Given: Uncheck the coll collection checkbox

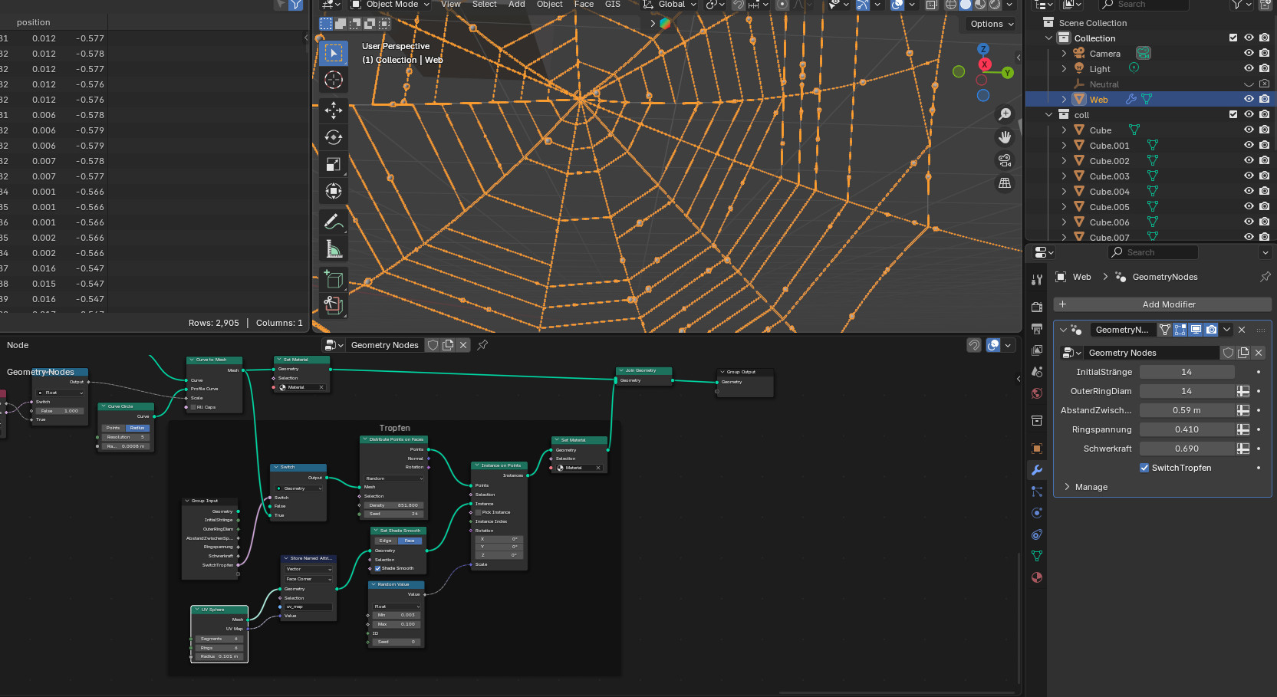Looking at the screenshot, I should click(1233, 114).
